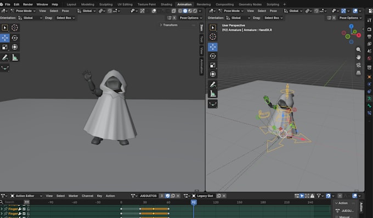Click the red X axis on navigation gizmo
The width and height of the screenshot is (373, 218).
click(x=359, y=36)
